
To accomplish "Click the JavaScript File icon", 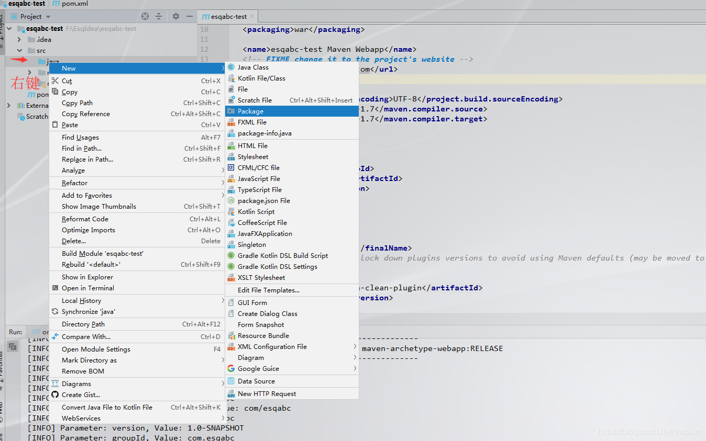I will point(231,179).
